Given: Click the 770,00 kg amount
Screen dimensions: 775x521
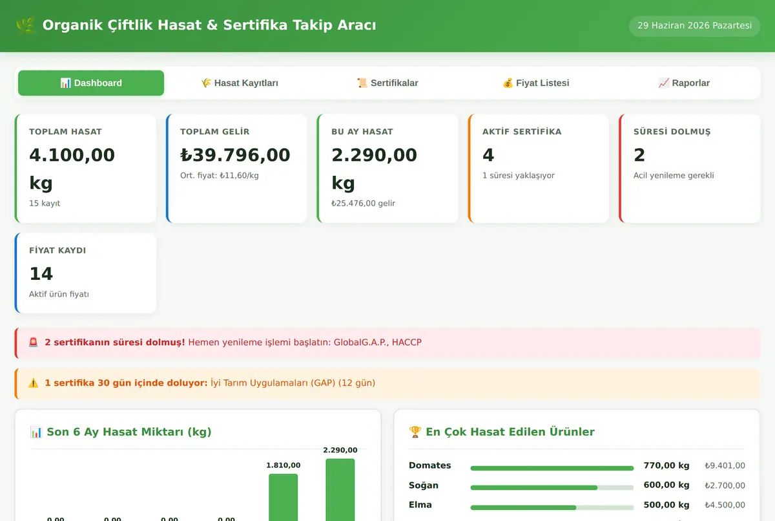Looking at the screenshot, I should point(666,465).
